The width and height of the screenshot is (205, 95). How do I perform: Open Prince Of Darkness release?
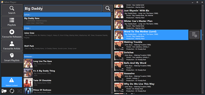click(67, 91)
